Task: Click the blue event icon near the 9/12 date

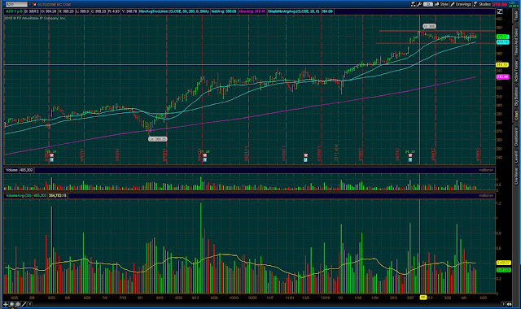Action: click(204, 159)
